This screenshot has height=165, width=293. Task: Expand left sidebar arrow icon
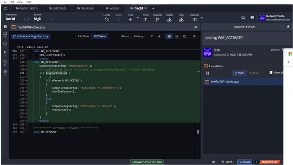tap(5, 27)
